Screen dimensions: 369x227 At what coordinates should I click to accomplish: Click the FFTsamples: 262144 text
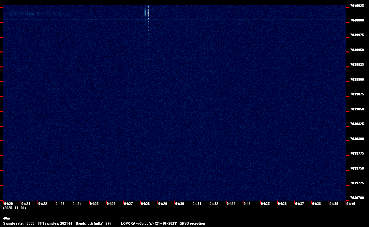pos(55,223)
